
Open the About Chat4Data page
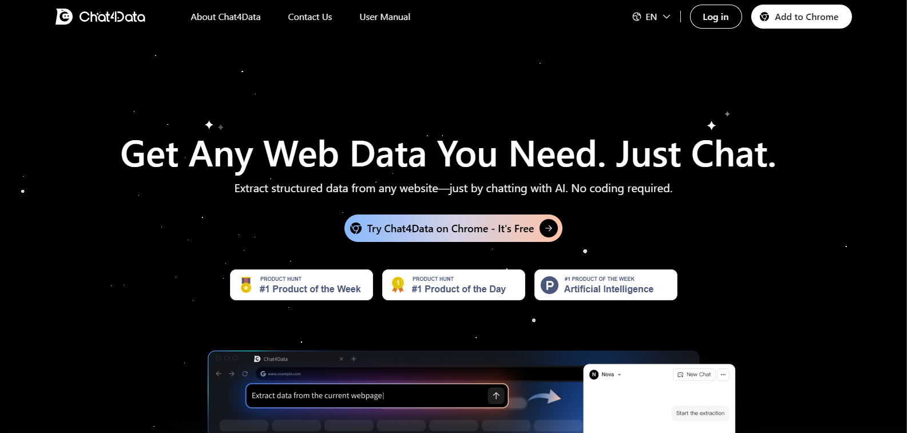pyautogui.click(x=225, y=17)
